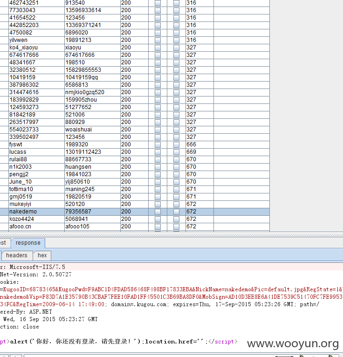Select the 124593273 row
This screenshot has width=343, height=357.
click(x=135, y=107)
